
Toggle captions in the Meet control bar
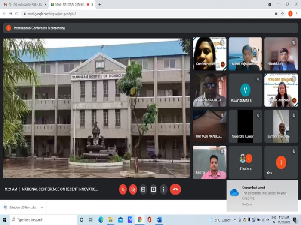pos(143,189)
